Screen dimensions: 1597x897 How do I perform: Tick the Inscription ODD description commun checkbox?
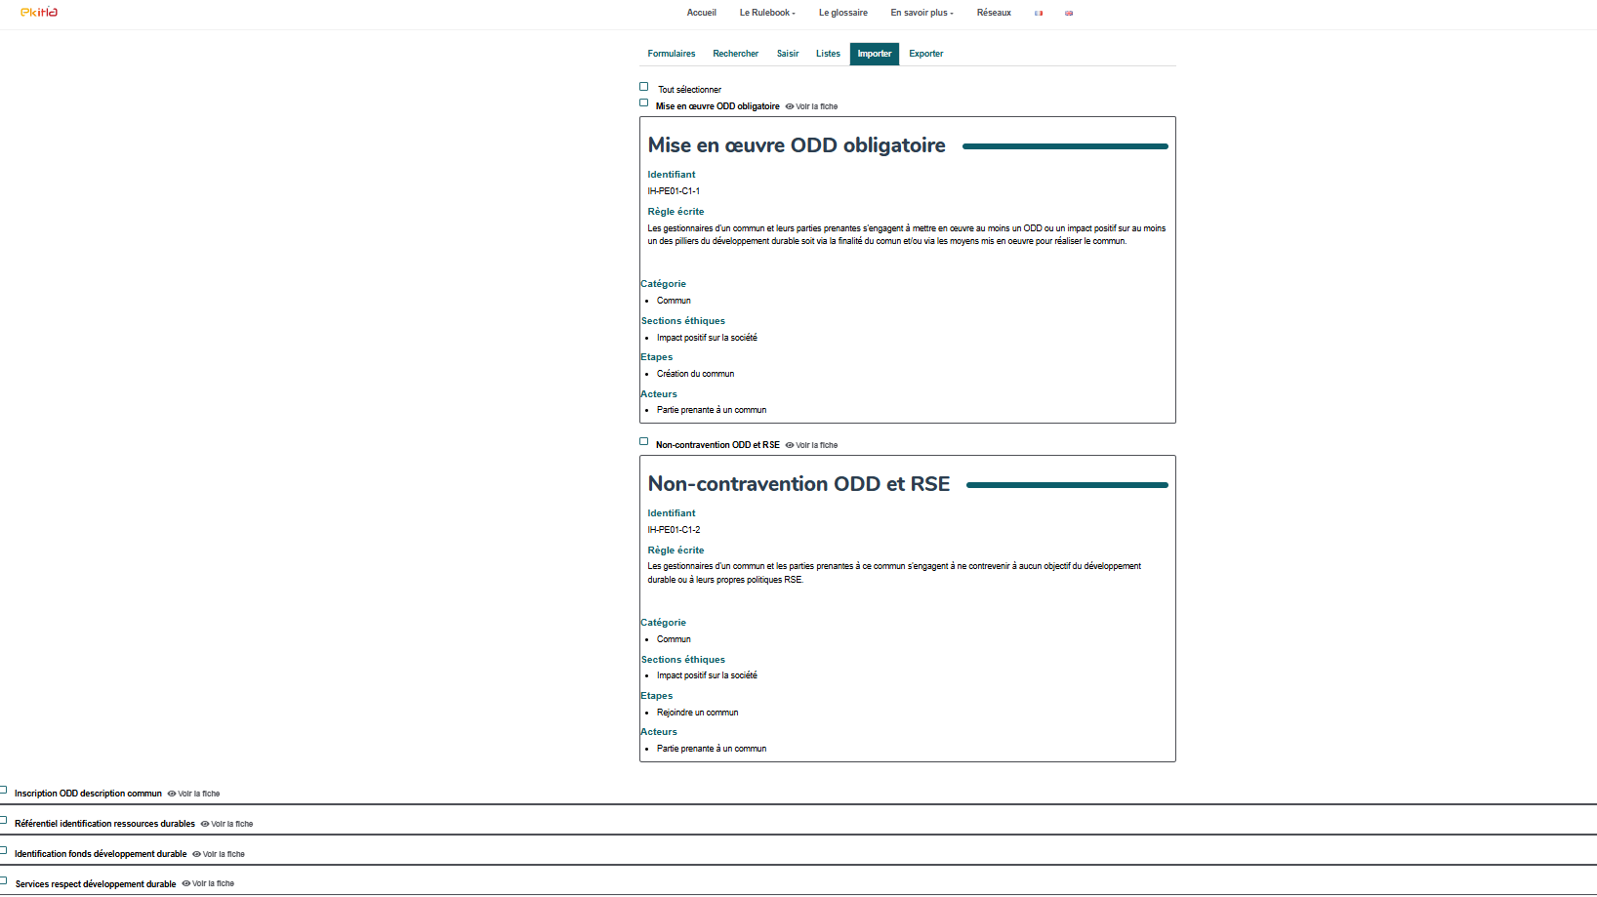(4, 791)
